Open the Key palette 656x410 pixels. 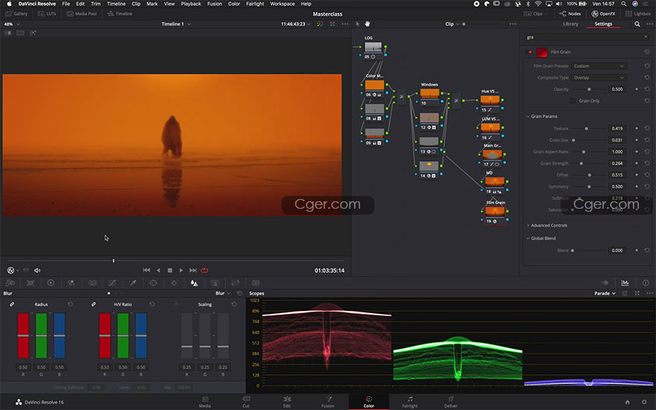coord(215,283)
